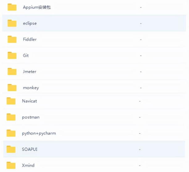
Task: Click the SOAPUI folder name
Action: coord(30,149)
